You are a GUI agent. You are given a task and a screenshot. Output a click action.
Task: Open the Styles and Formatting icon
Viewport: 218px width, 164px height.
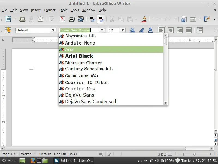click(x=8, y=30)
